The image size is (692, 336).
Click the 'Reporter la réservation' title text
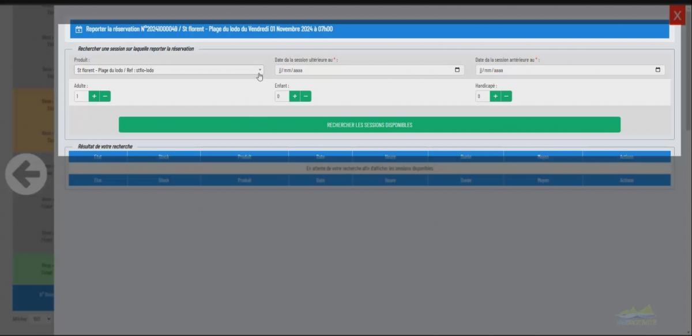[209, 29]
